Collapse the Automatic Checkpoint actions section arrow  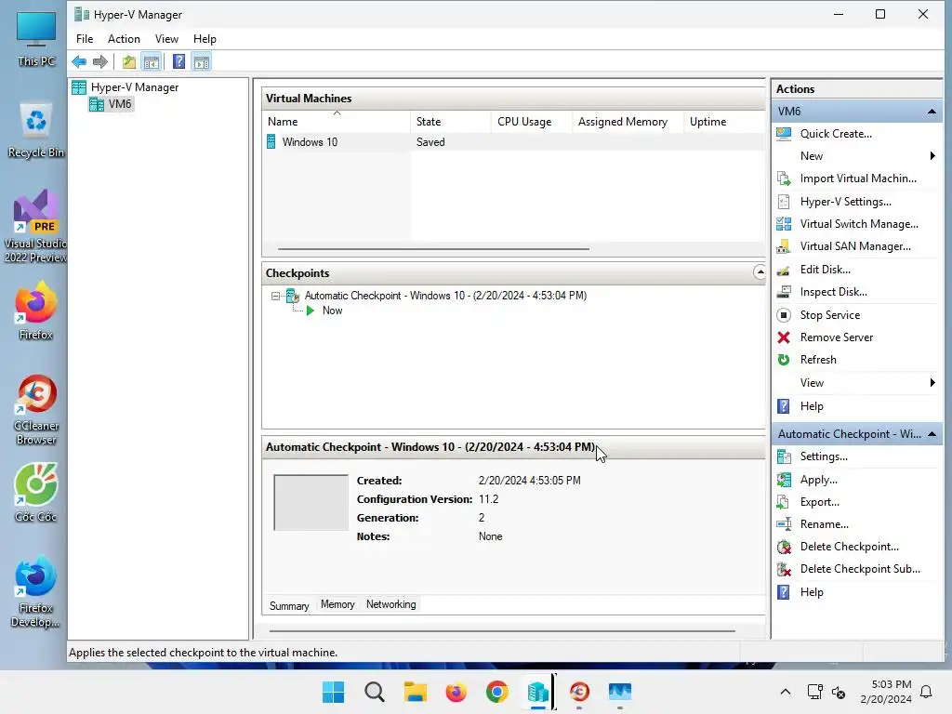[x=932, y=434]
